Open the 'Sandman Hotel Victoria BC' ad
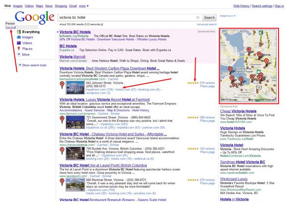Image resolution: width=288 pixels, height=207 pixels. 242,162
